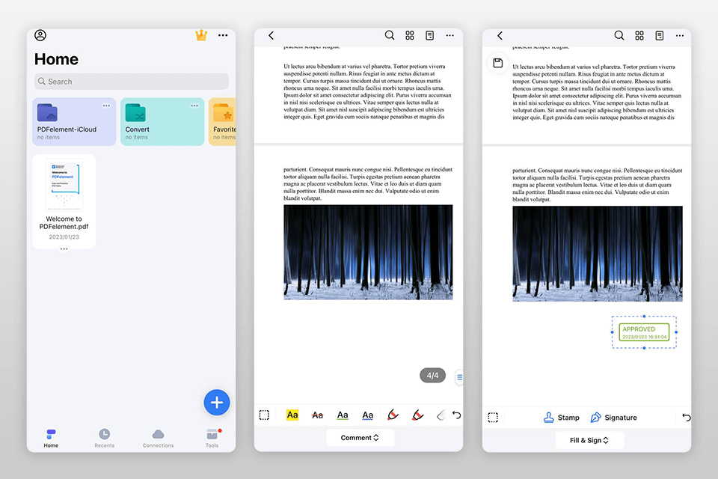Open more options in Fill & Sign screen
Image resolution: width=718 pixels, height=479 pixels.
coord(680,35)
